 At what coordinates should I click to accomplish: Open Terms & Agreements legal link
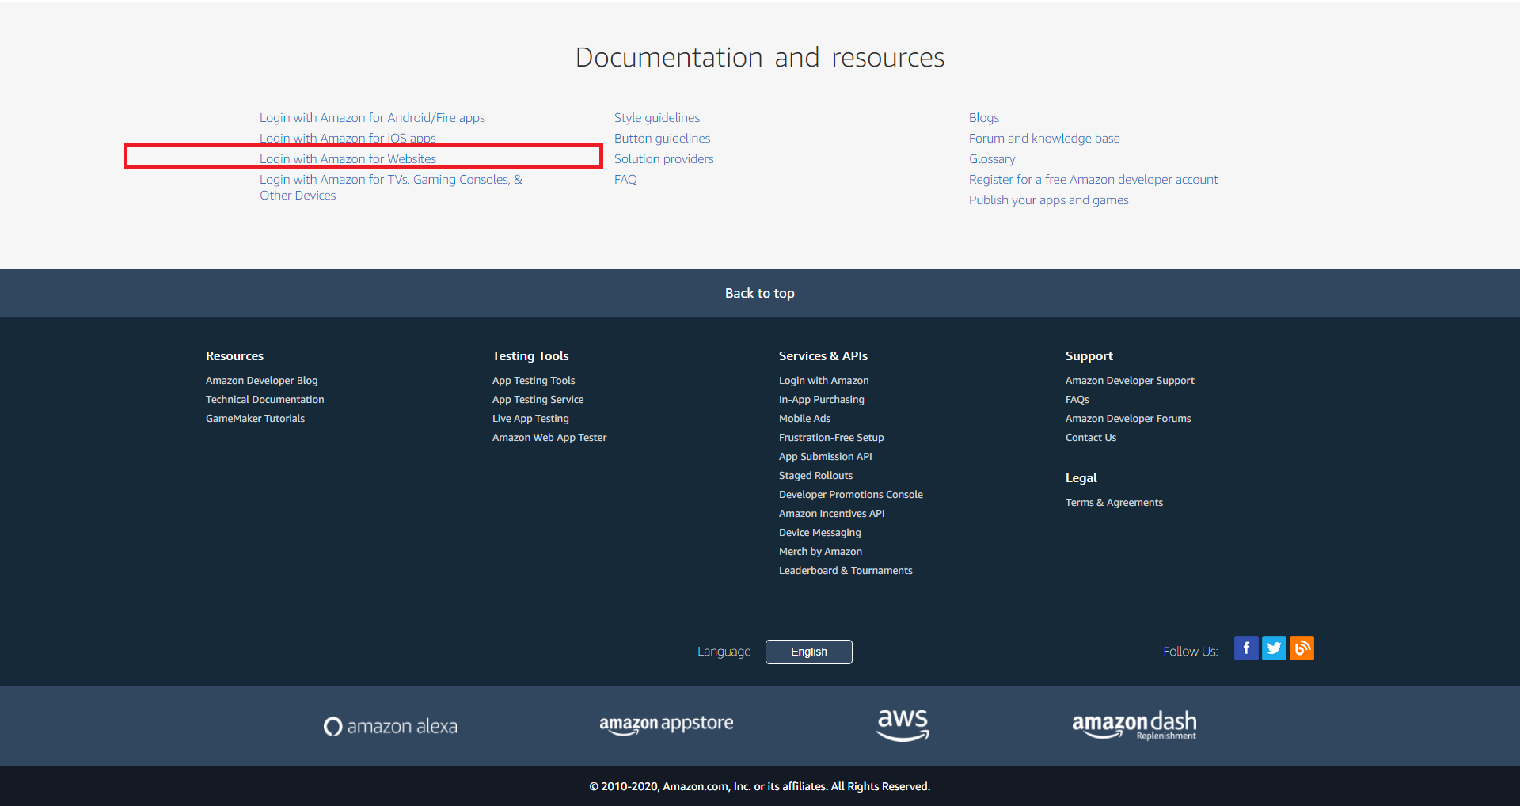pyautogui.click(x=1115, y=502)
